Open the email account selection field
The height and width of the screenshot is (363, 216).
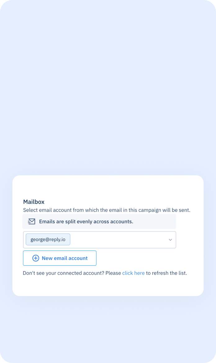(x=100, y=240)
